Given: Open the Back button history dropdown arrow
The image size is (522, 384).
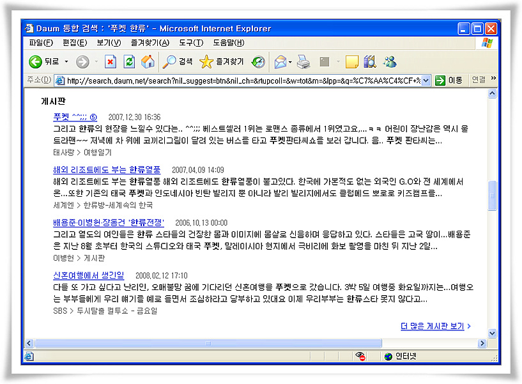Looking at the screenshot, I should pyautogui.click(x=66, y=61).
